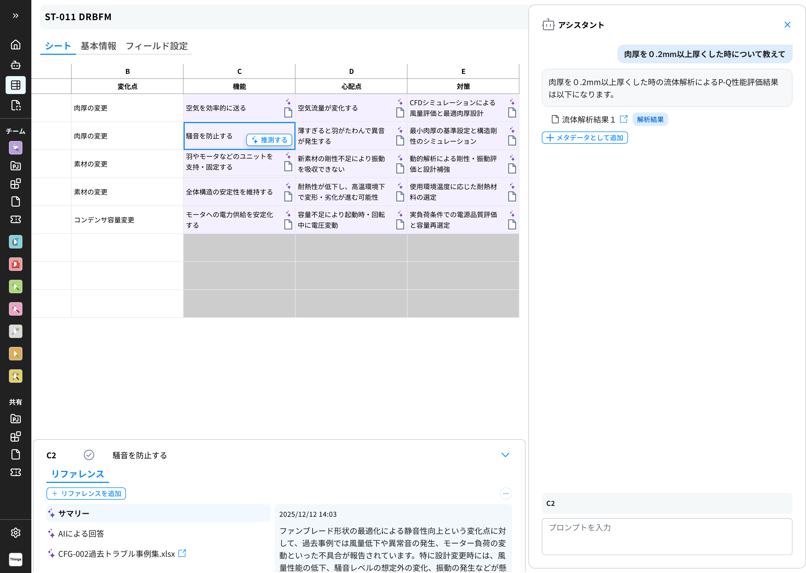Open the orange team workspace icon
Image resolution: width=806 pixels, height=573 pixels.
(15, 354)
